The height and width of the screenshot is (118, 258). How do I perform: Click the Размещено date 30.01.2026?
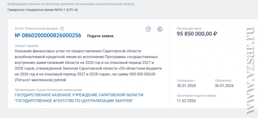point(186,86)
